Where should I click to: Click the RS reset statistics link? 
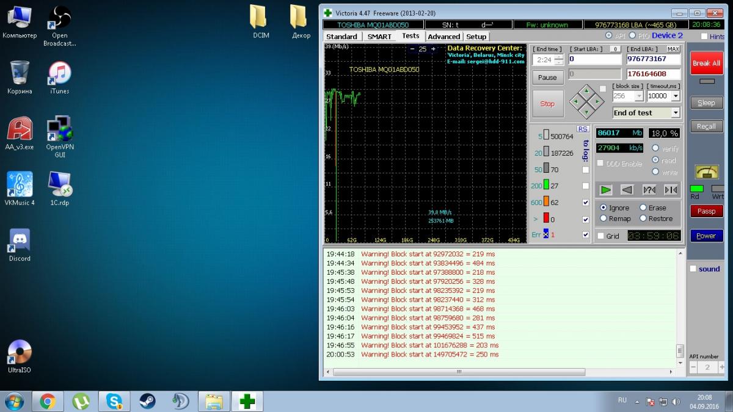point(583,129)
